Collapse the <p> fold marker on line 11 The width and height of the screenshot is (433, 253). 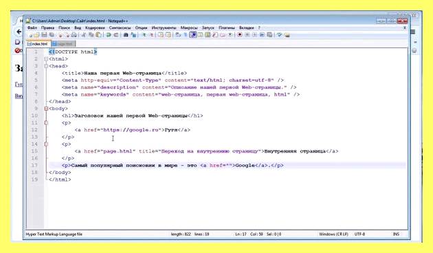(x=46, y=122)
